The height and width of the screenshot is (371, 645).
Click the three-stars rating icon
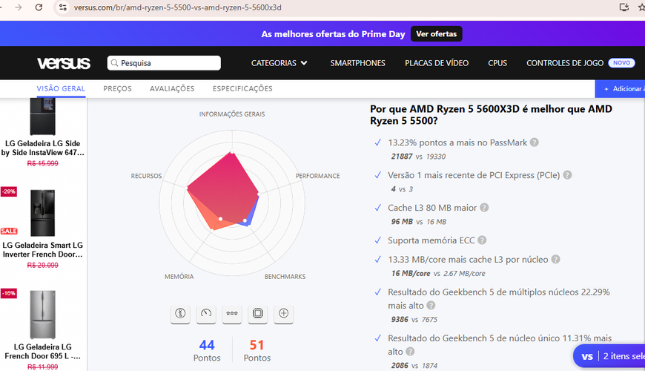pyautogui.click(x=232, y=314)
